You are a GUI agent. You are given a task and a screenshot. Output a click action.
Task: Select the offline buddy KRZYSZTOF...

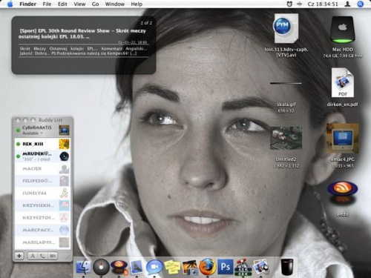(x=42, y=218)
